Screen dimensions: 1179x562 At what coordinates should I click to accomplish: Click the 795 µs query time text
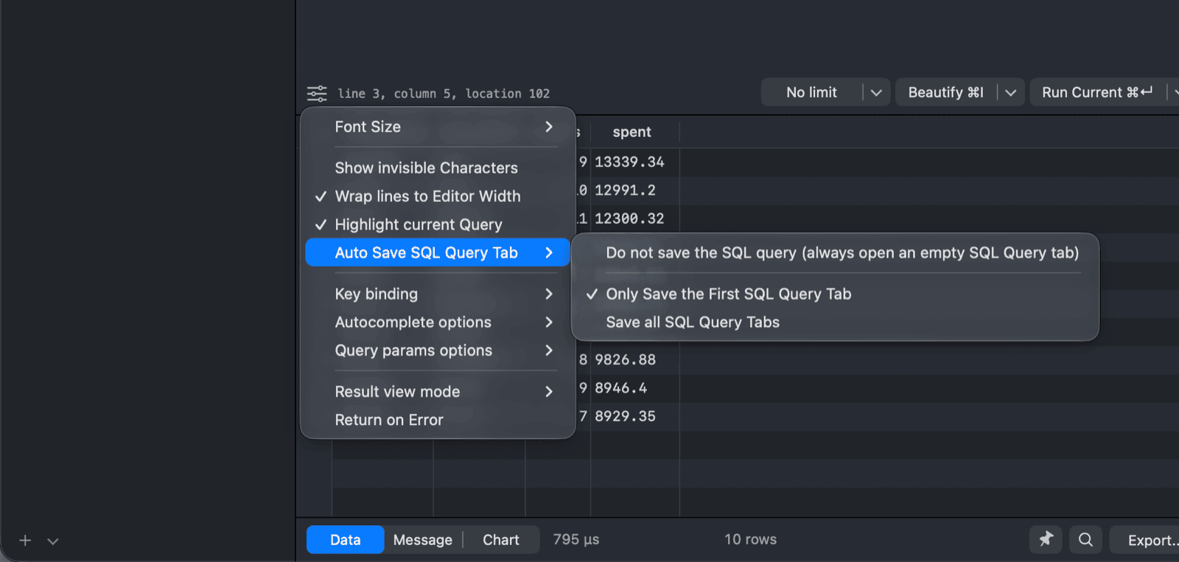point(576,539)
